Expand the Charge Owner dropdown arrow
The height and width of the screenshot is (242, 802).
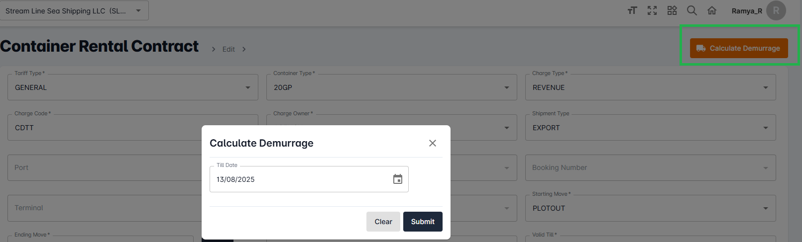coord(507,128)
